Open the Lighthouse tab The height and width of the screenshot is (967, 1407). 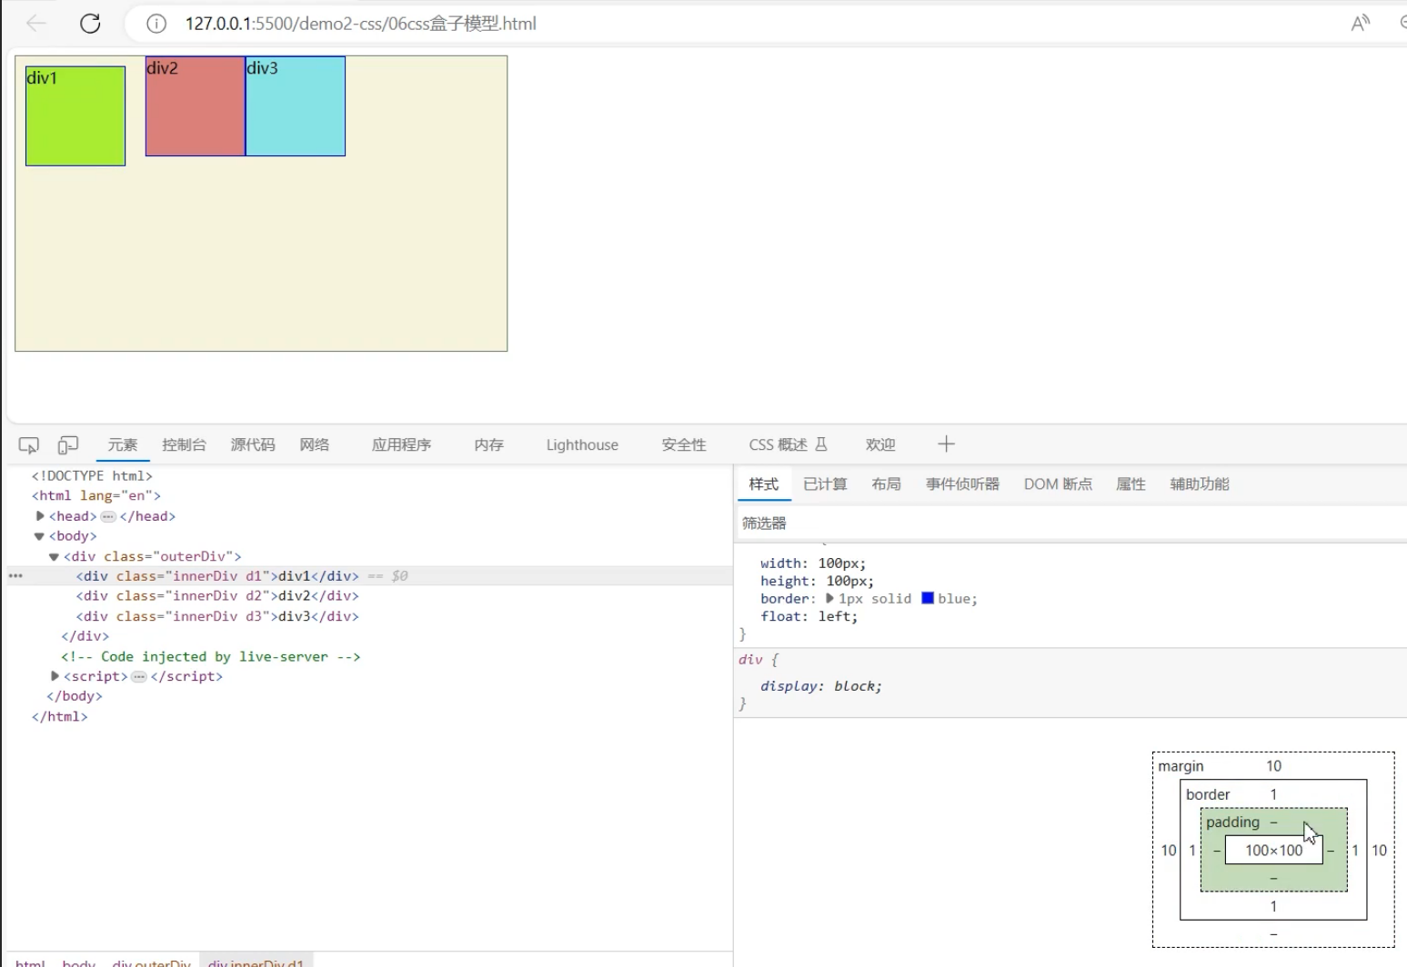click(582, 445)
